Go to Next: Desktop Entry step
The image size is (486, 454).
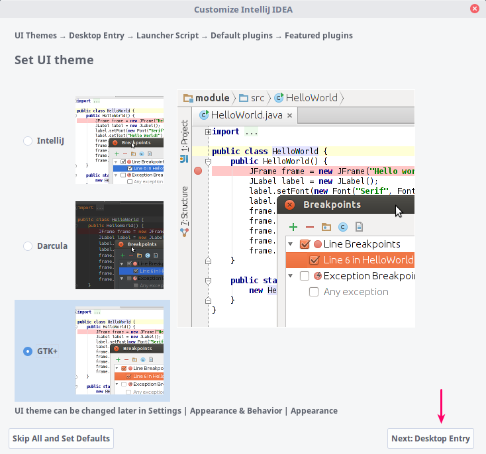click(x=430, y=439)
